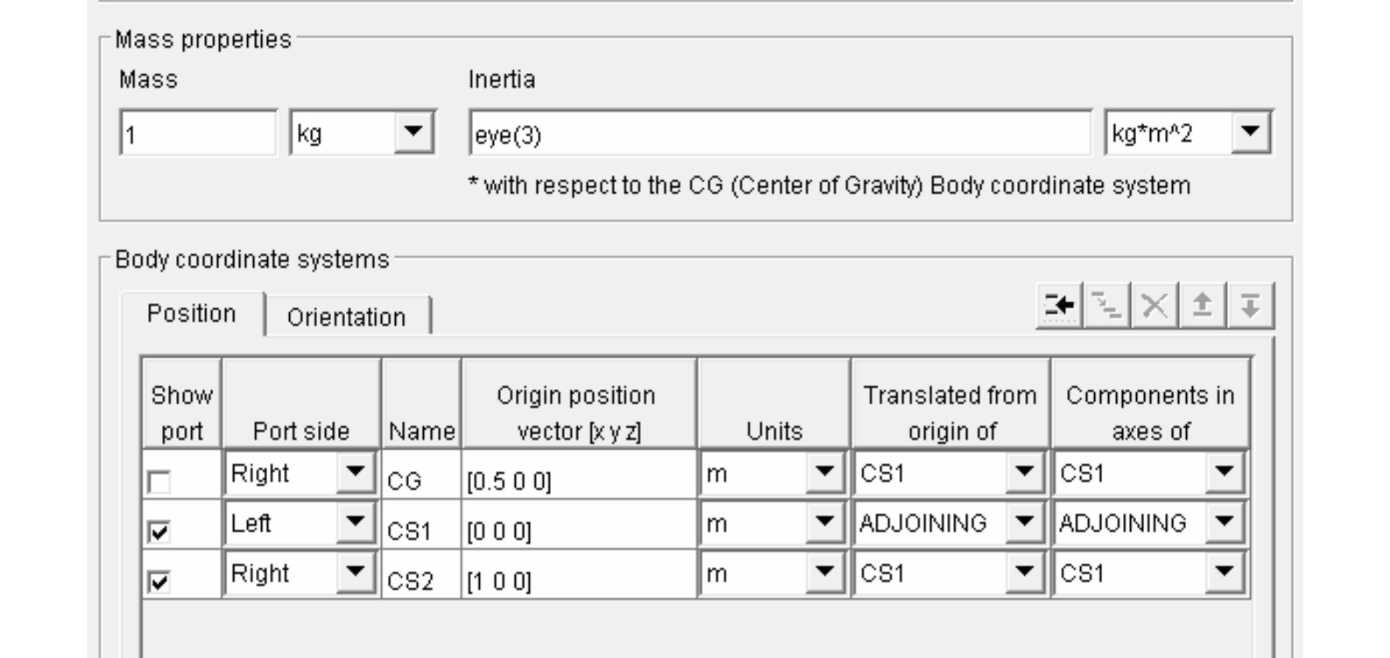Click the duplicate coordinate system icon
Viewport: 1390px width, 658px height.
1106,305
